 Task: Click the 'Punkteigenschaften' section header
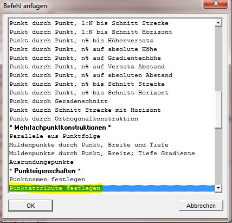tap(45, 171)
